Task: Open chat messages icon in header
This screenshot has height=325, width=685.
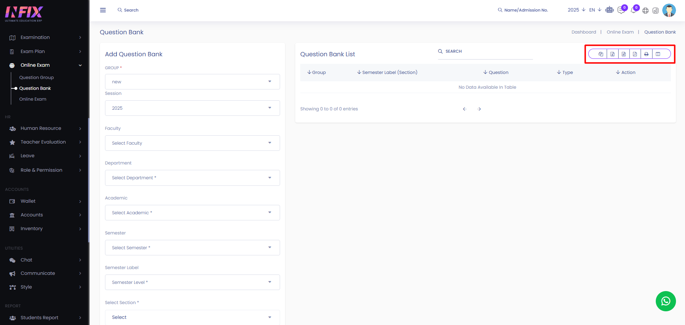Action: click(x=621, y=10)
